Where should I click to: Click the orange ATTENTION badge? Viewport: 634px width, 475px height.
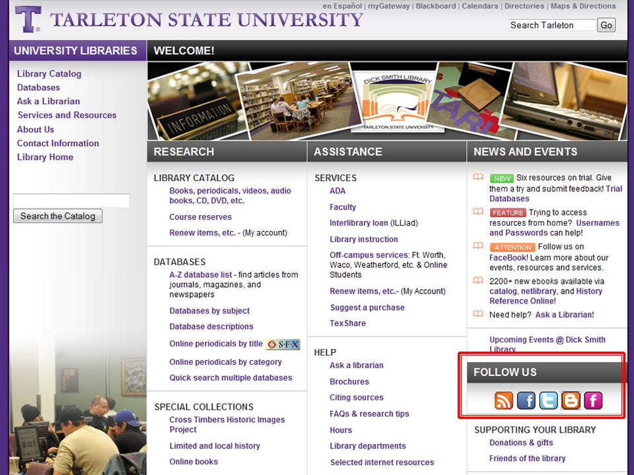512,247
